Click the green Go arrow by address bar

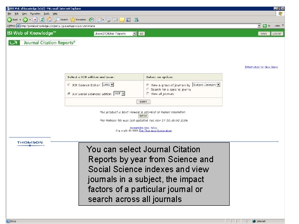tap(265, 26)
